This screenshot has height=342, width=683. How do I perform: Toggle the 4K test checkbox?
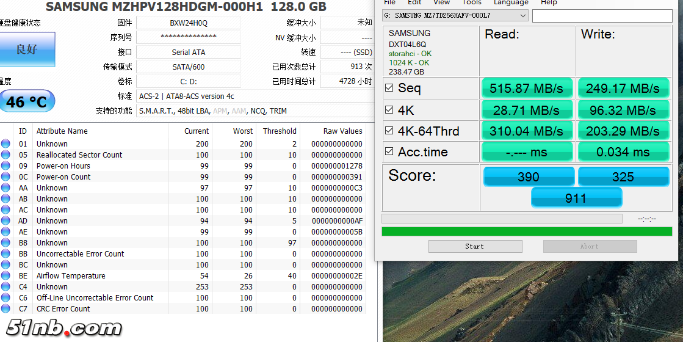(389, 110)
